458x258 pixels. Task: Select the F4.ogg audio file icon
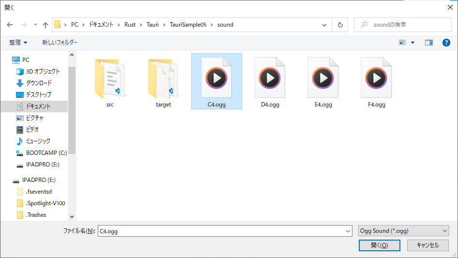(x=376, y=78)
